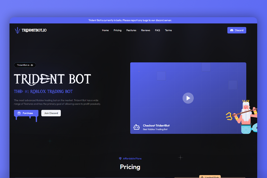Go to the Pricing nav link
Image resolution: width=267 pixels, height=178 pixels.
pyautogui.click(x=117, y=30)
